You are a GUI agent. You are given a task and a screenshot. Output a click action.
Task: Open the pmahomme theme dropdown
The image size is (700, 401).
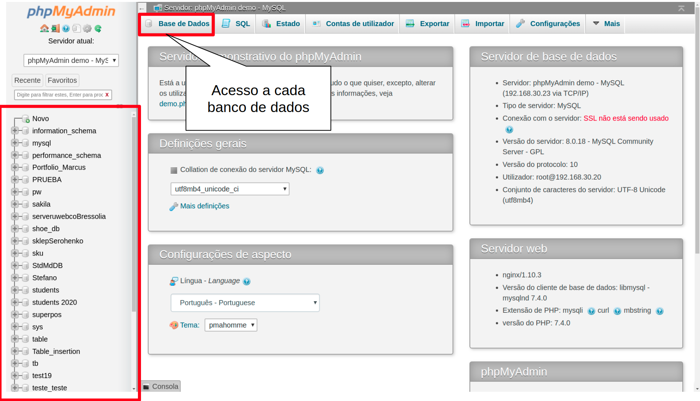click(231, 325)
